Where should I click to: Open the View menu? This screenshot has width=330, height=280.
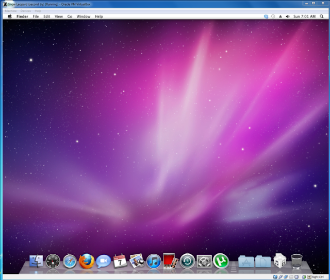59,16
